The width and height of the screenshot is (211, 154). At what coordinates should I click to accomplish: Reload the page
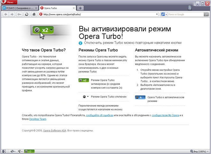point(27,14)
